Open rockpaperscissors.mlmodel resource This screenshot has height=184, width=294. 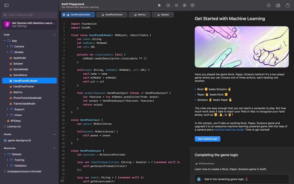(24, 171)
